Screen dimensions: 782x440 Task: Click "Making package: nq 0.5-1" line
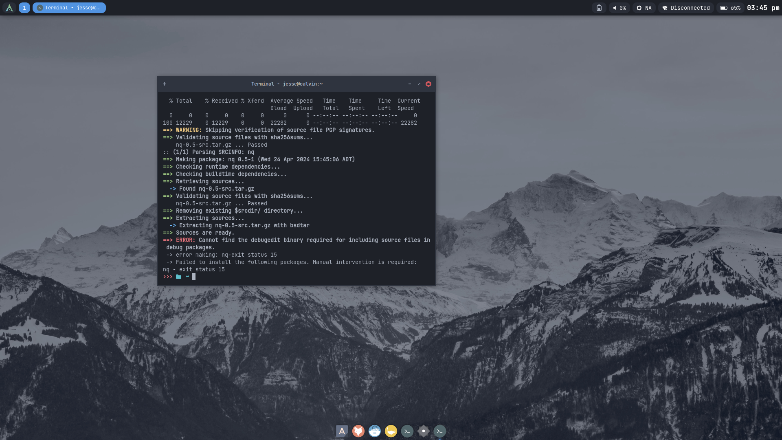215,160
